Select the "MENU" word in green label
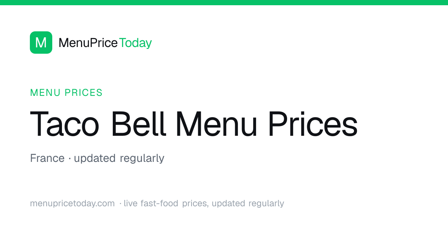The image size is (448, 235). 46,93
